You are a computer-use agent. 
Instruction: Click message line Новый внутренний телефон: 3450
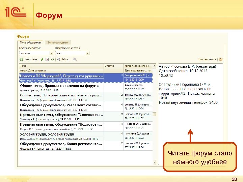(x=188, y=102)
